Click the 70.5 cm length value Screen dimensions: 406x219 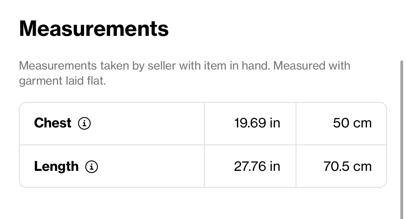pyautogui.click(x=347, y=166)
